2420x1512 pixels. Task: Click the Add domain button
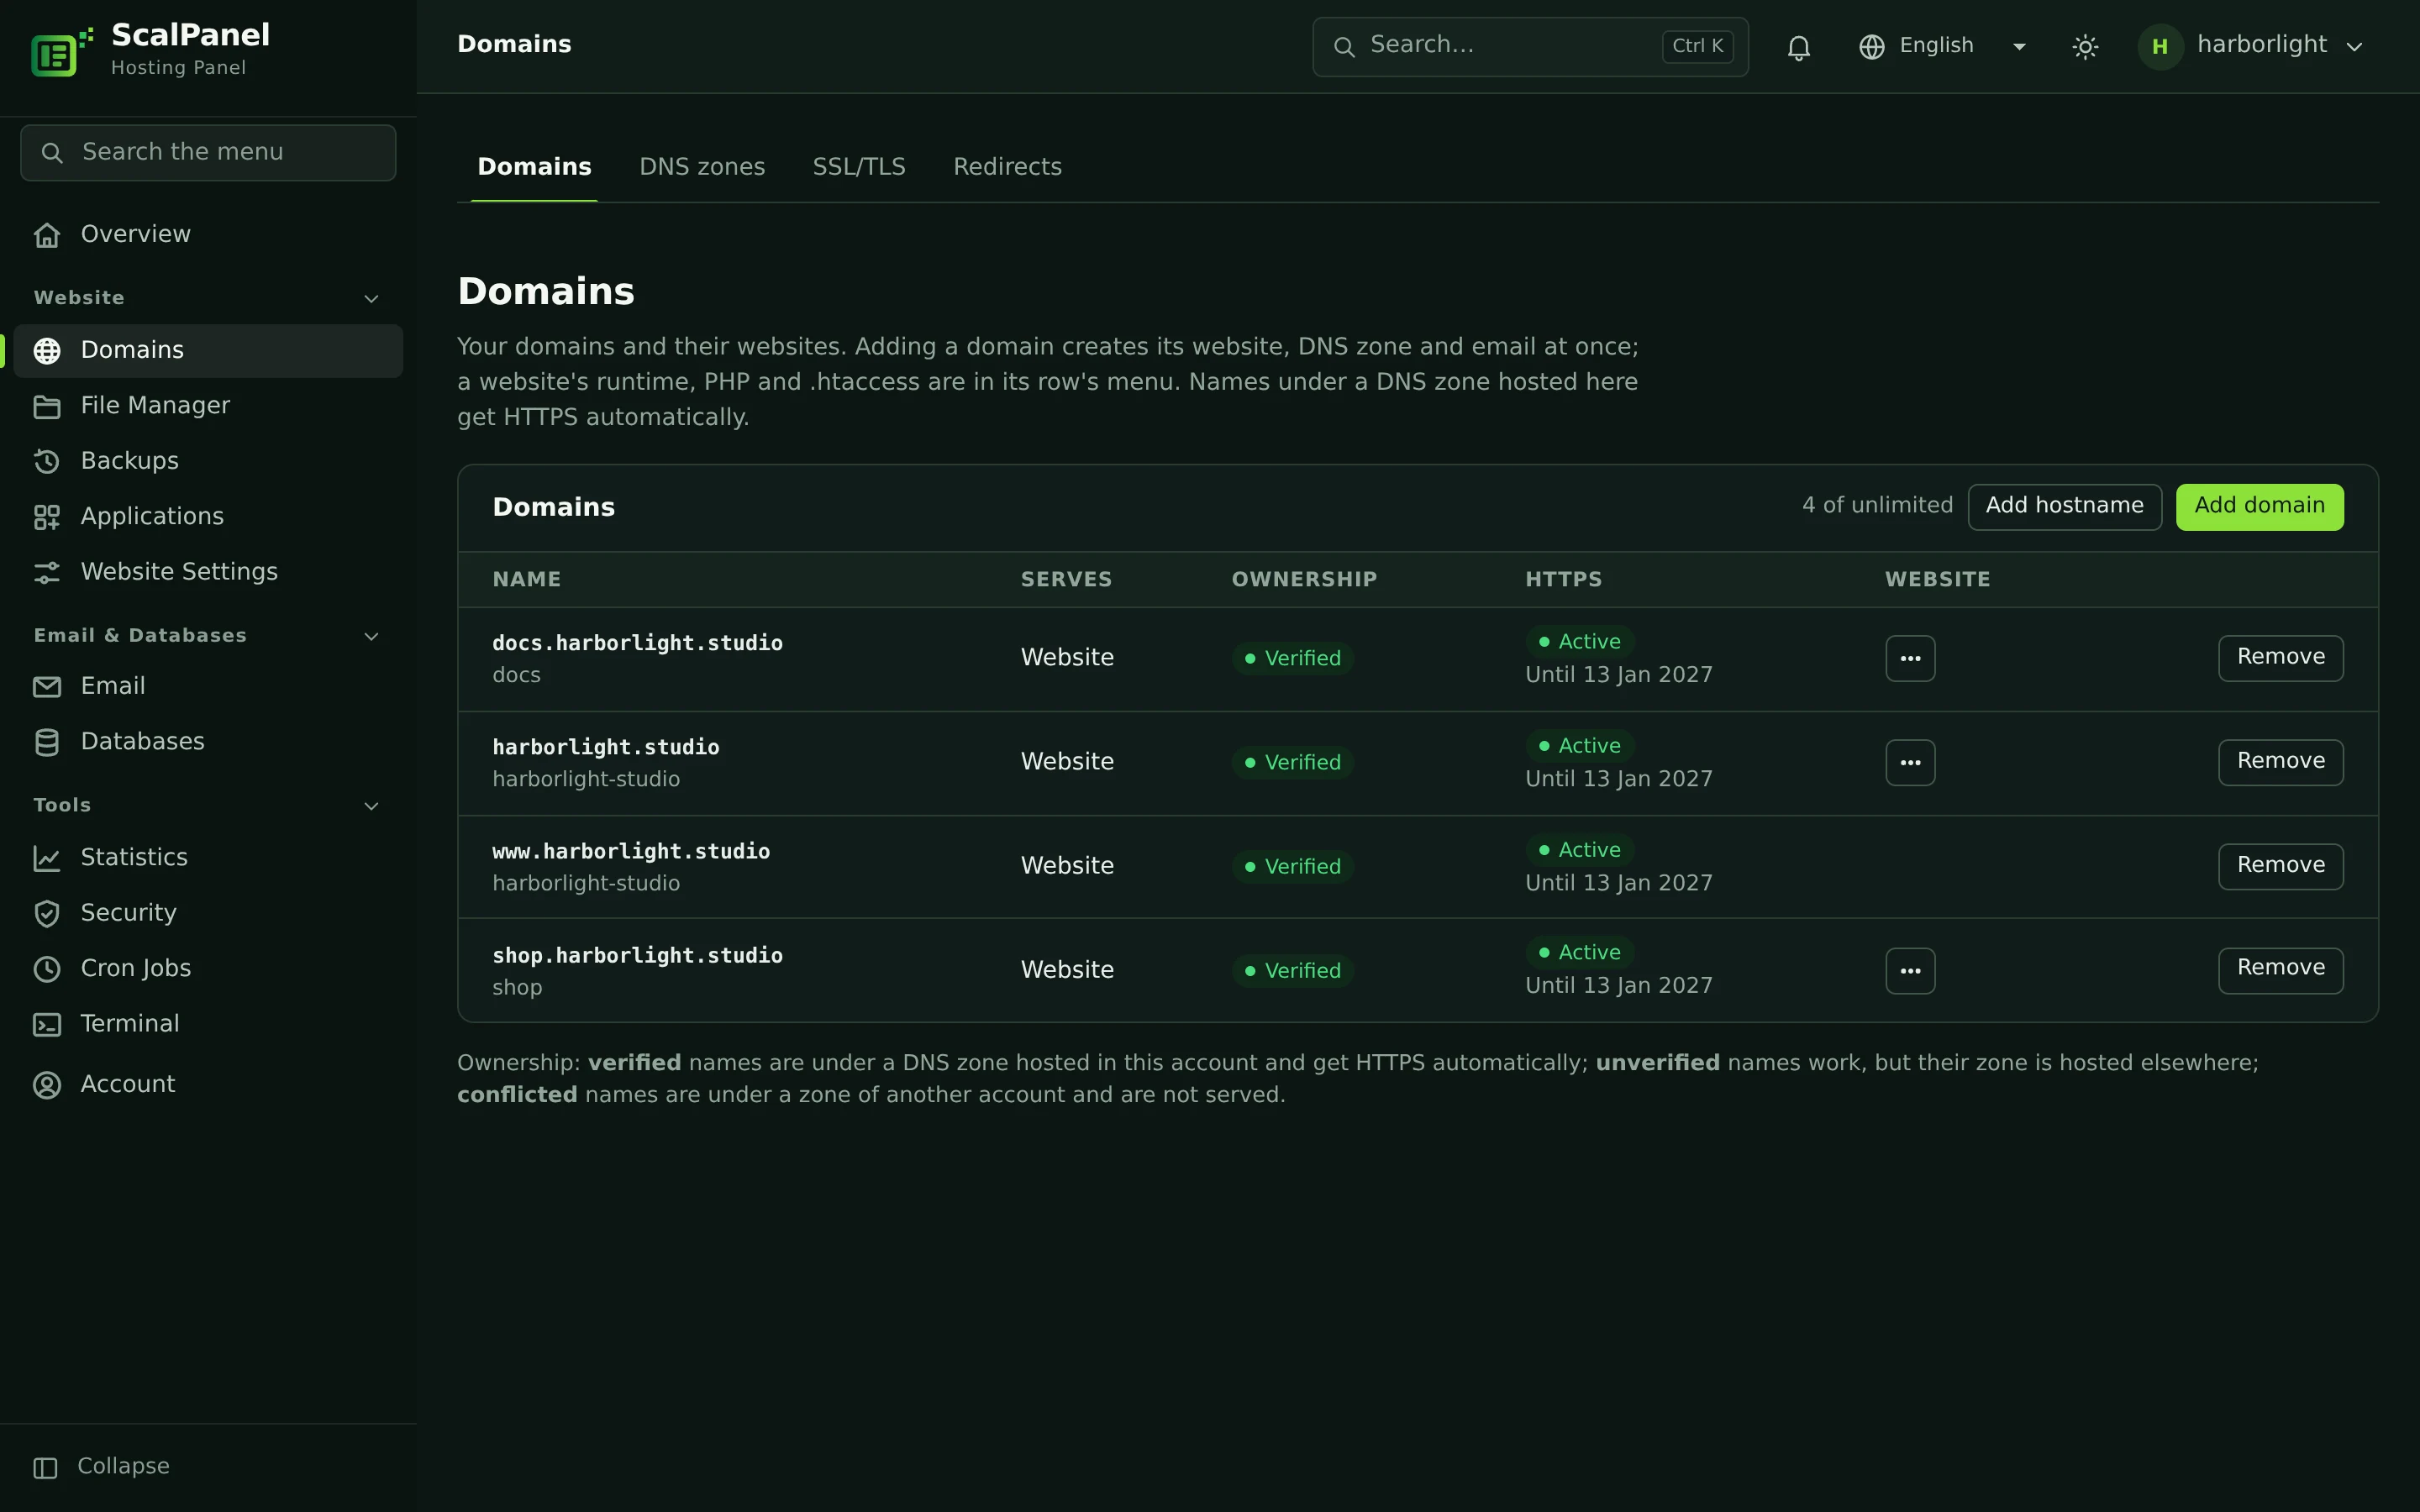point(2259,506)
